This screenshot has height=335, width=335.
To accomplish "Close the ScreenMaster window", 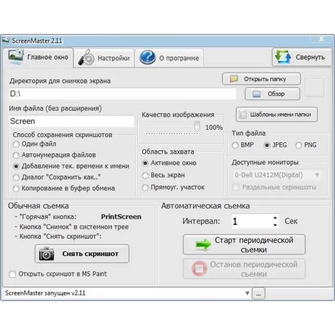I will click(x=321, y=39).
